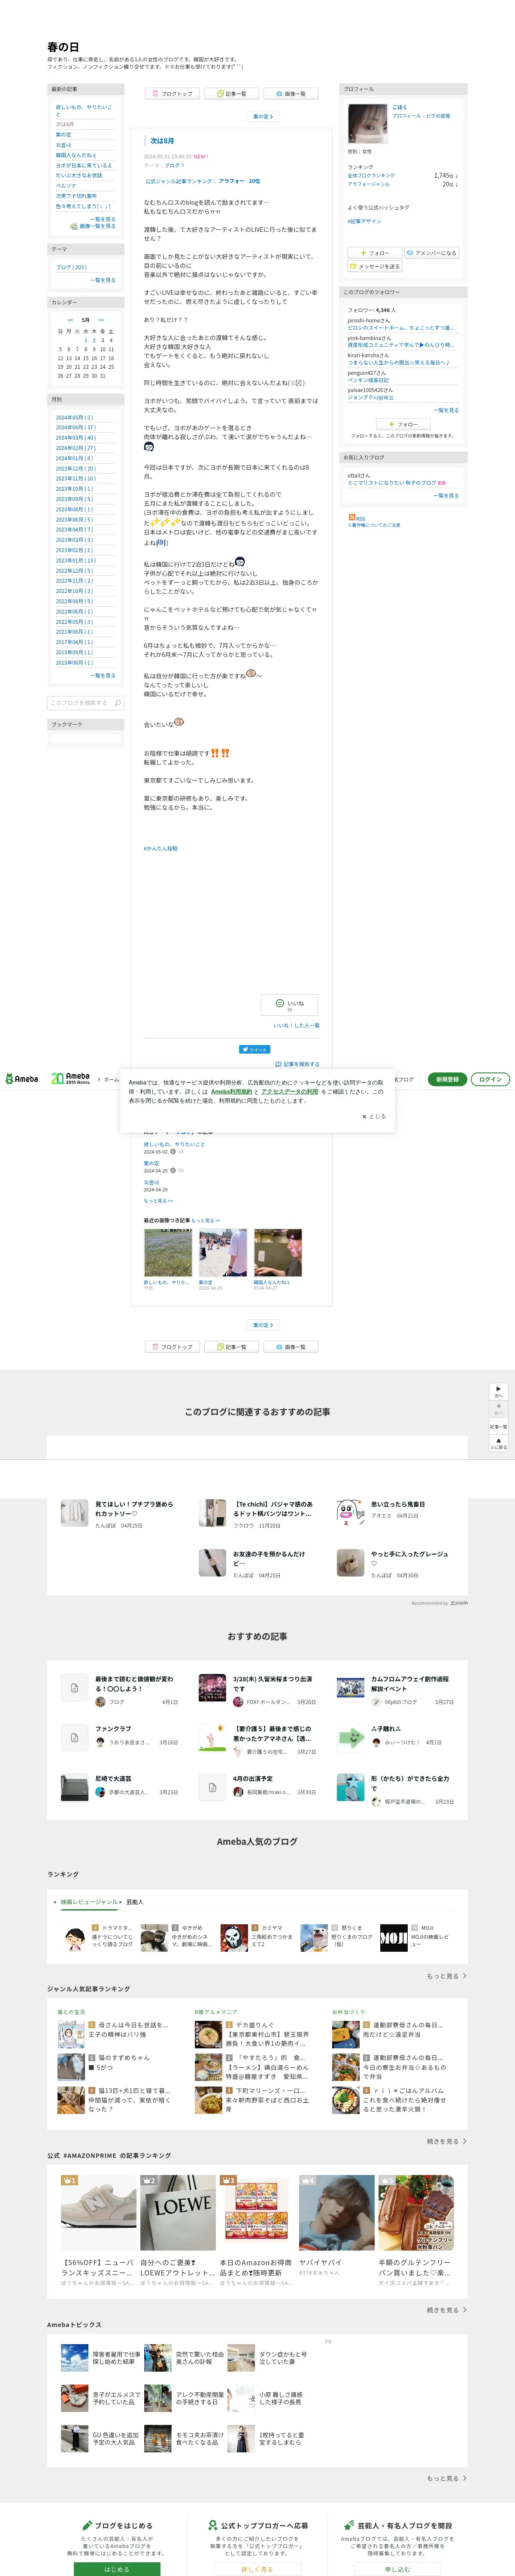Open やっと手に入ったグレージュ article

pos(394,1563)
